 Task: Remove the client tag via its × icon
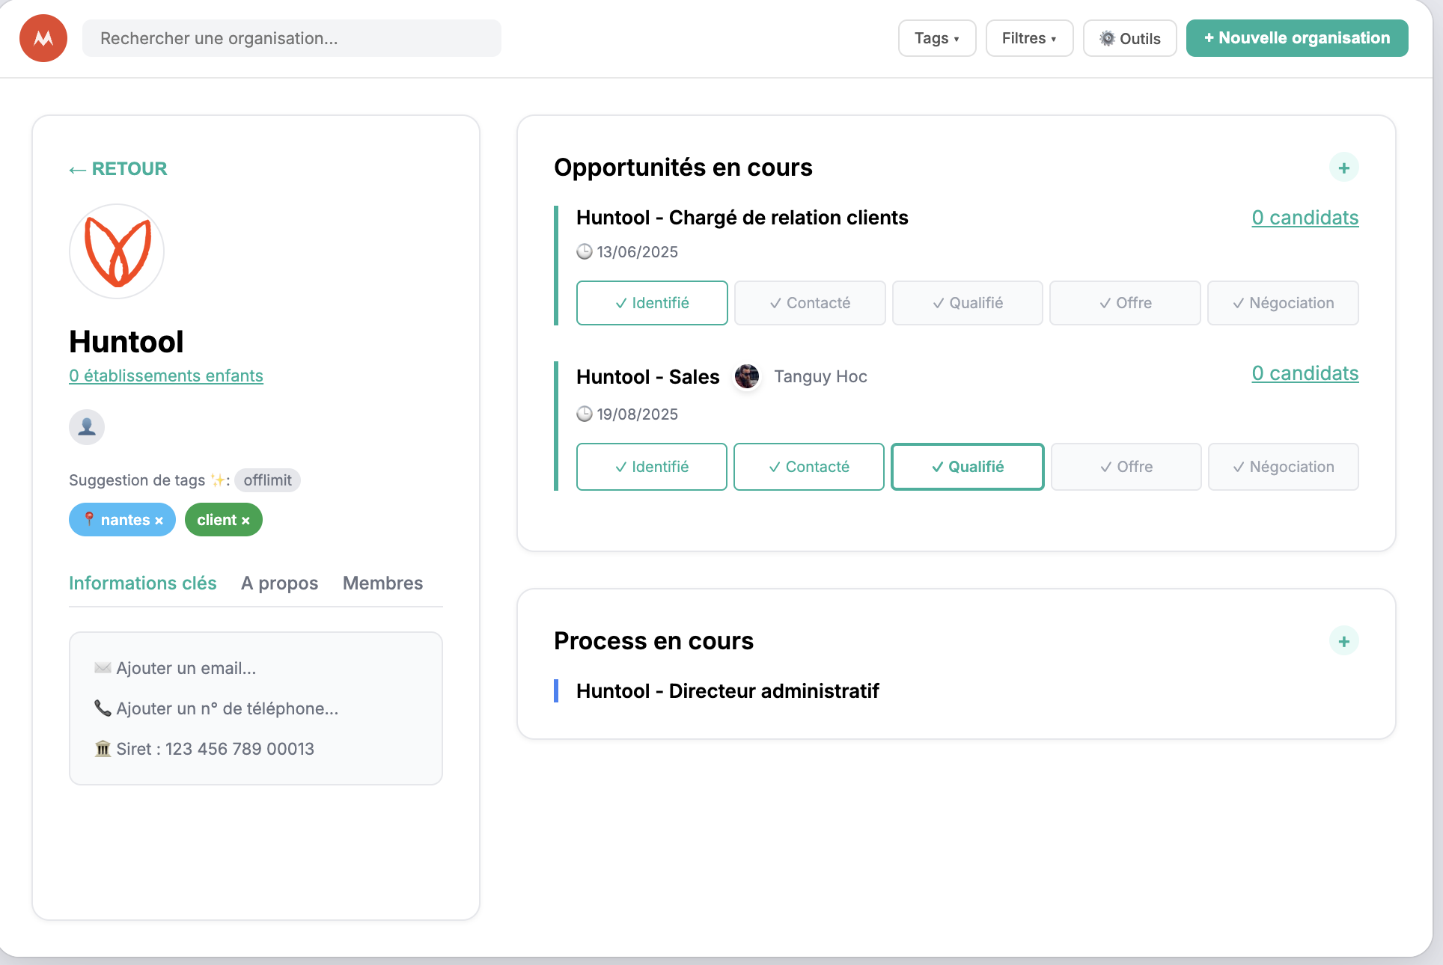247,519
